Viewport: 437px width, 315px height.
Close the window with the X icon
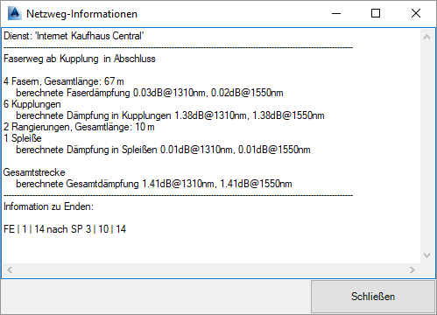[x=416, y=13]
